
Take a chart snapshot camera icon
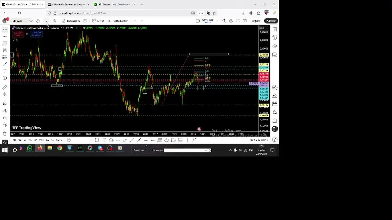click(245, 21)
